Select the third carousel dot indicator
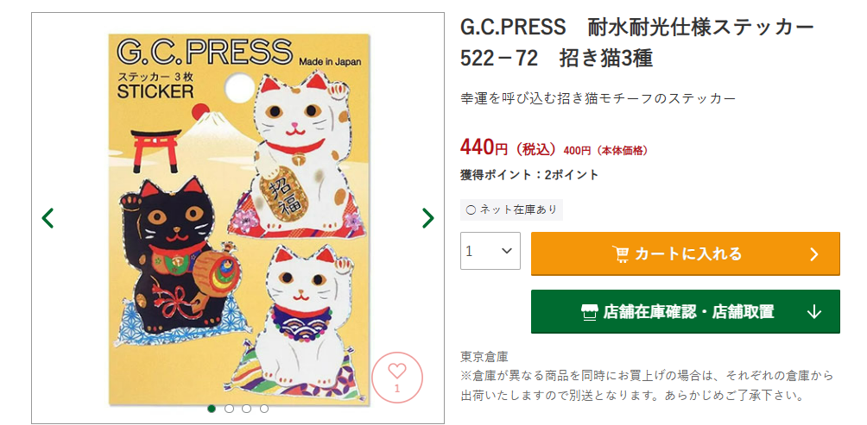Viewport: 867px width, 425px height. [x=247, y=409]
